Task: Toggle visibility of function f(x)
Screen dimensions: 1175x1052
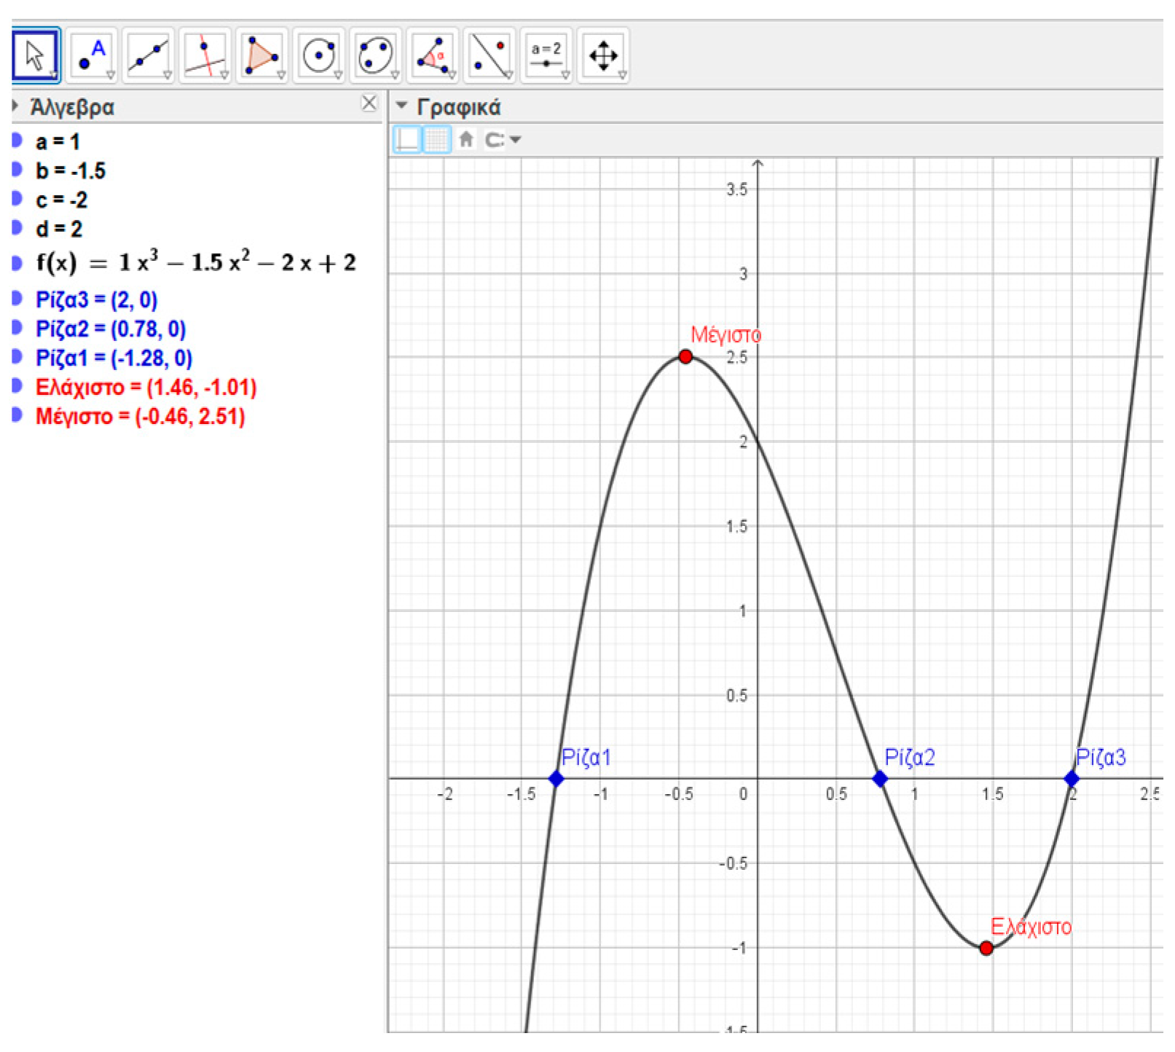Action: point(17,263)
